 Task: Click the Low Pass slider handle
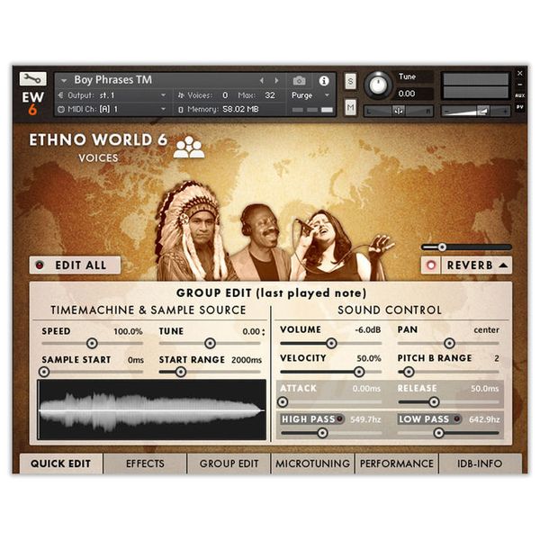click(x=439, y=433)
